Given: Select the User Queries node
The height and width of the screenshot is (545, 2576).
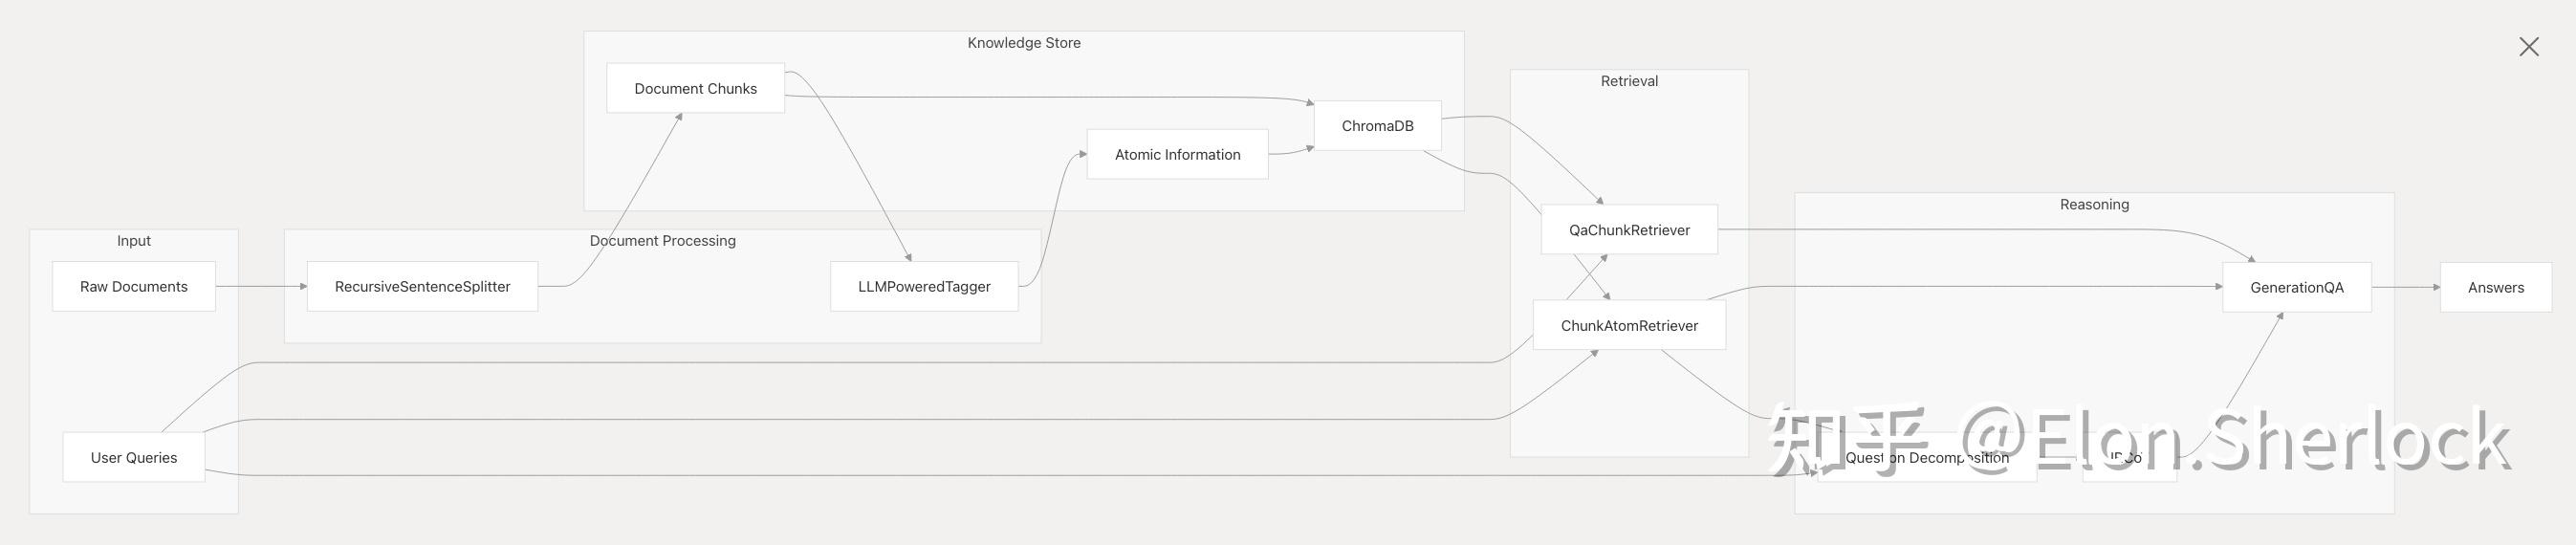Looking at the screenshot, I should tap(134, 458).
